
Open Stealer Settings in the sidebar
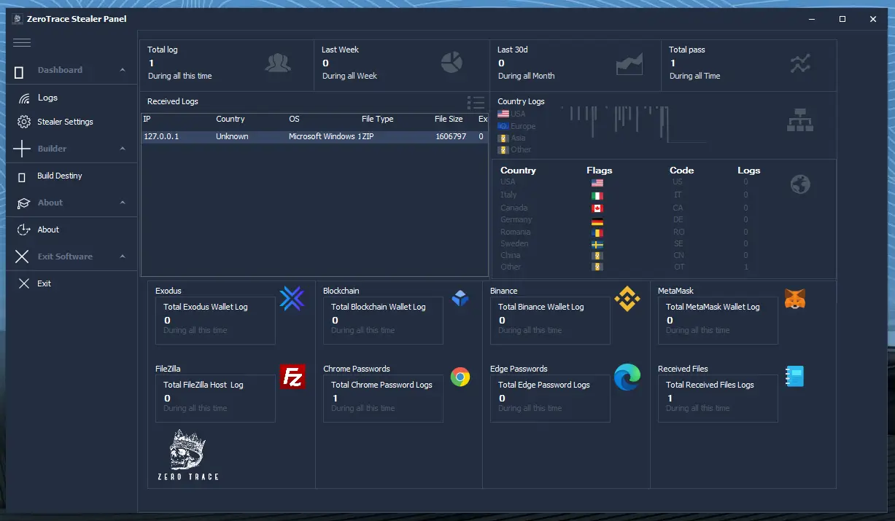point(65,122)
